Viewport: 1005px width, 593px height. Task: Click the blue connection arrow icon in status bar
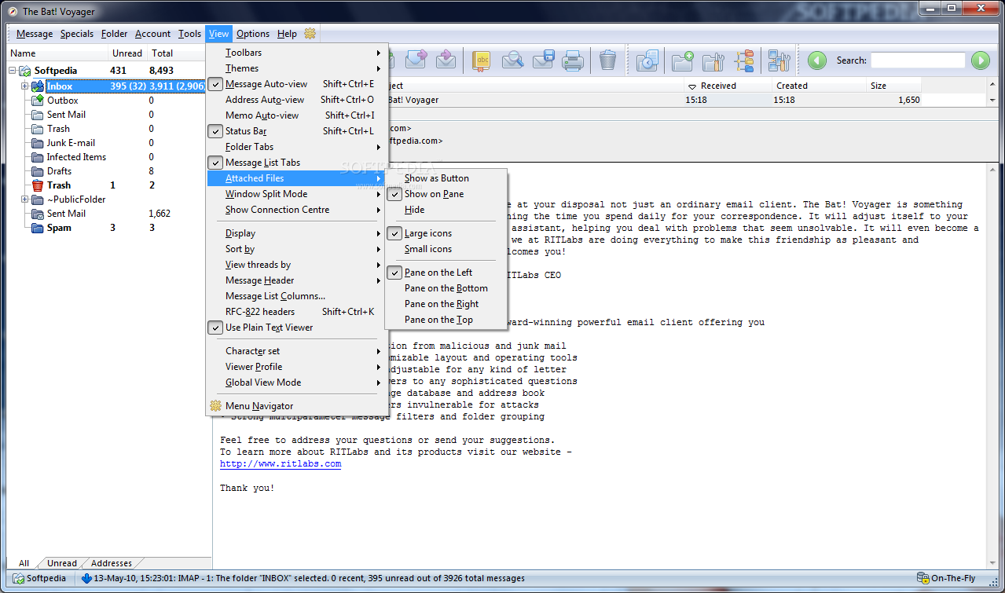pyautogui.click(x=86, y=579)
